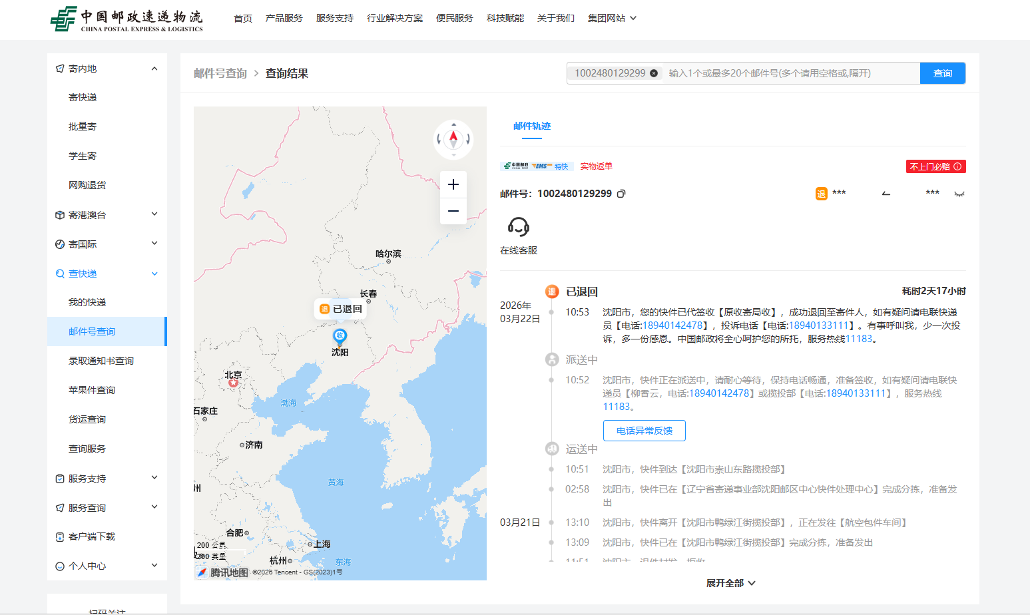Zoom in on the map

(453, 184)
